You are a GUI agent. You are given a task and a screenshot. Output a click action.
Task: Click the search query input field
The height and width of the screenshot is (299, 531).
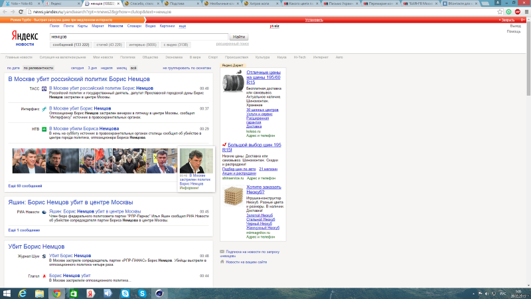point(139,36)
